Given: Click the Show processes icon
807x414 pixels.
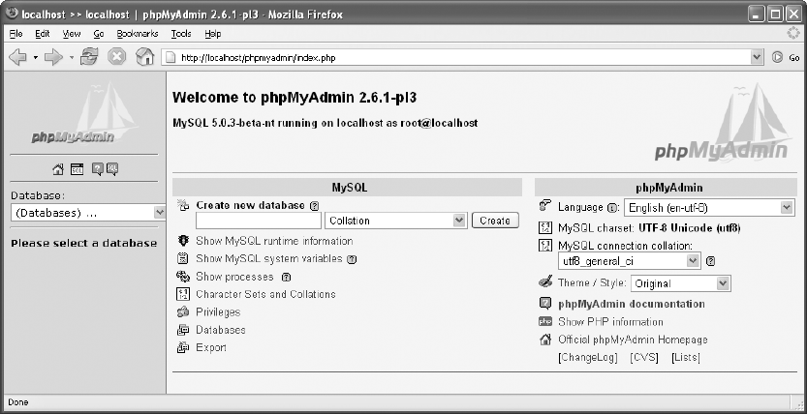Looking at the screenshot, I should (183, 277).
